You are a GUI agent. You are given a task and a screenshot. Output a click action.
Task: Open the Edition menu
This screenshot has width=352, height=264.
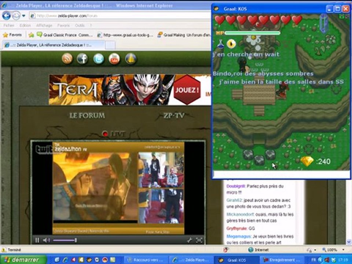25,25
